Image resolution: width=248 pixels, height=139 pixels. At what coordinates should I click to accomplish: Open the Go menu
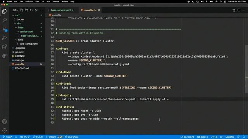(x=43, y=2)
